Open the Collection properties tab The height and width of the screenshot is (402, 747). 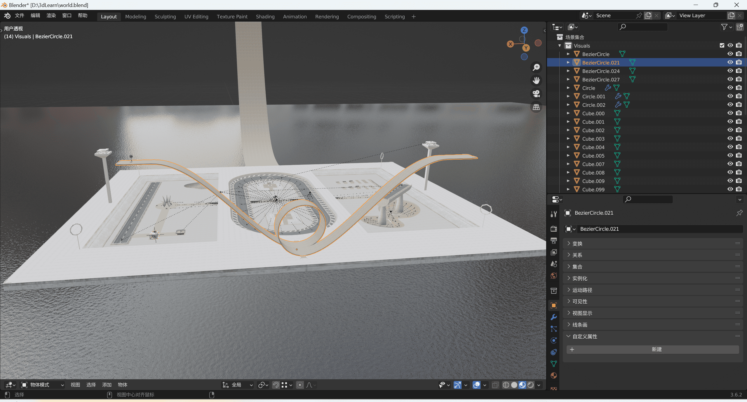pyautogui.click(x=554, y=291)
